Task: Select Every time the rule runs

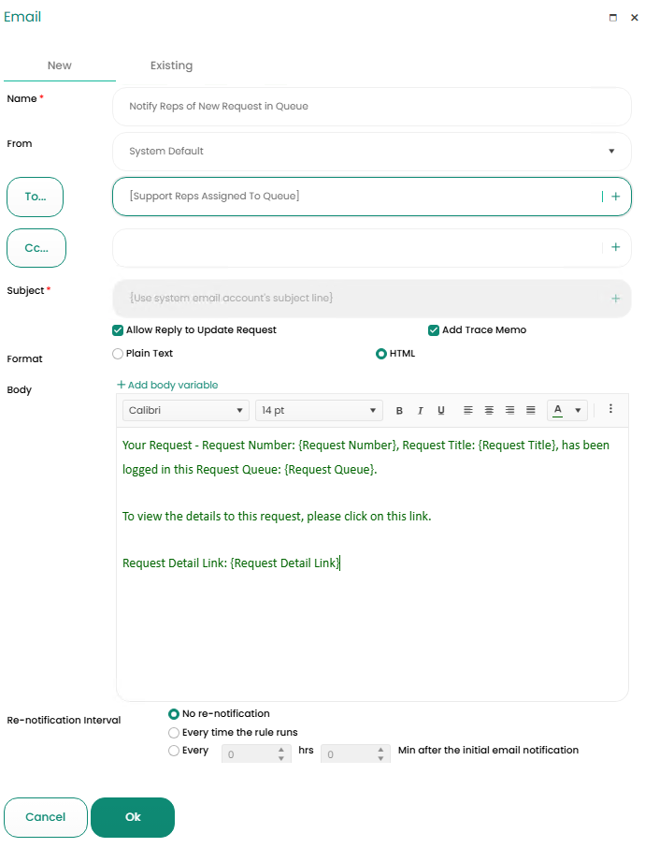Action: (x=174, y=733)
